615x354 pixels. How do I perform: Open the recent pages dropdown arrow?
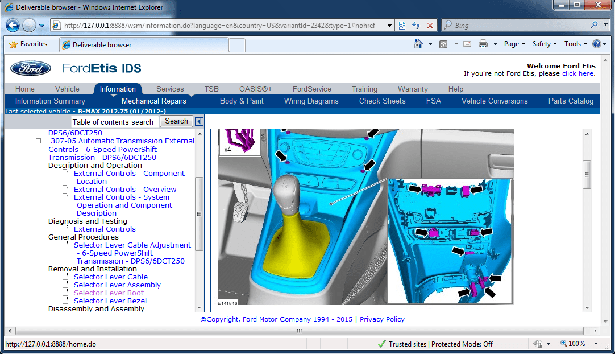coord(41,26)
